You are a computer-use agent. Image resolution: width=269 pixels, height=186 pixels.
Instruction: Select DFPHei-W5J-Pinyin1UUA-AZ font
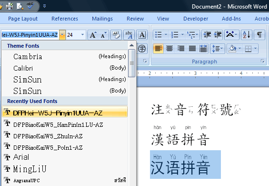(65, 112)
